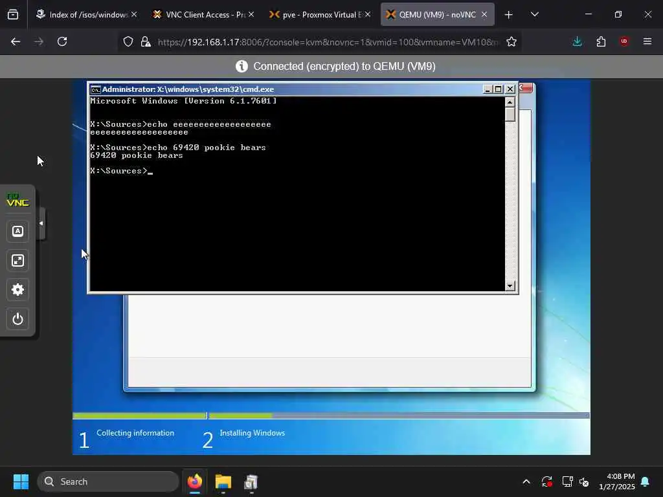Image resolution: width=663 pixels, height=497 pixels.
Task: Close the VNC Client Access tab
Action: 251,14
